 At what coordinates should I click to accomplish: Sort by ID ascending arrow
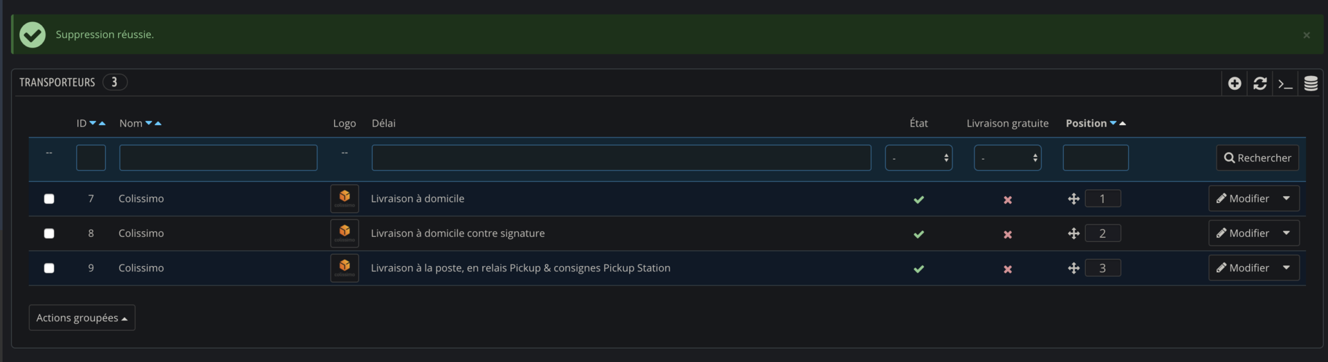[102, 123]
